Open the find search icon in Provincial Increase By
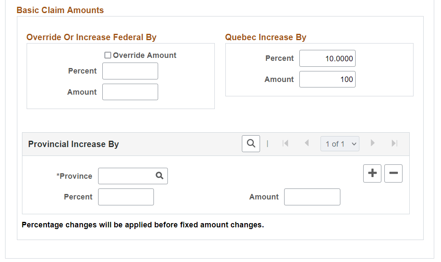441x262 pixels. (x=251, y=144)
